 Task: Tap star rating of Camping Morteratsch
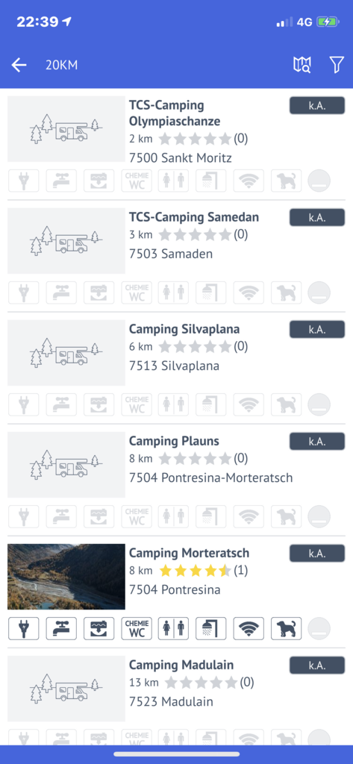click(195, 571)
